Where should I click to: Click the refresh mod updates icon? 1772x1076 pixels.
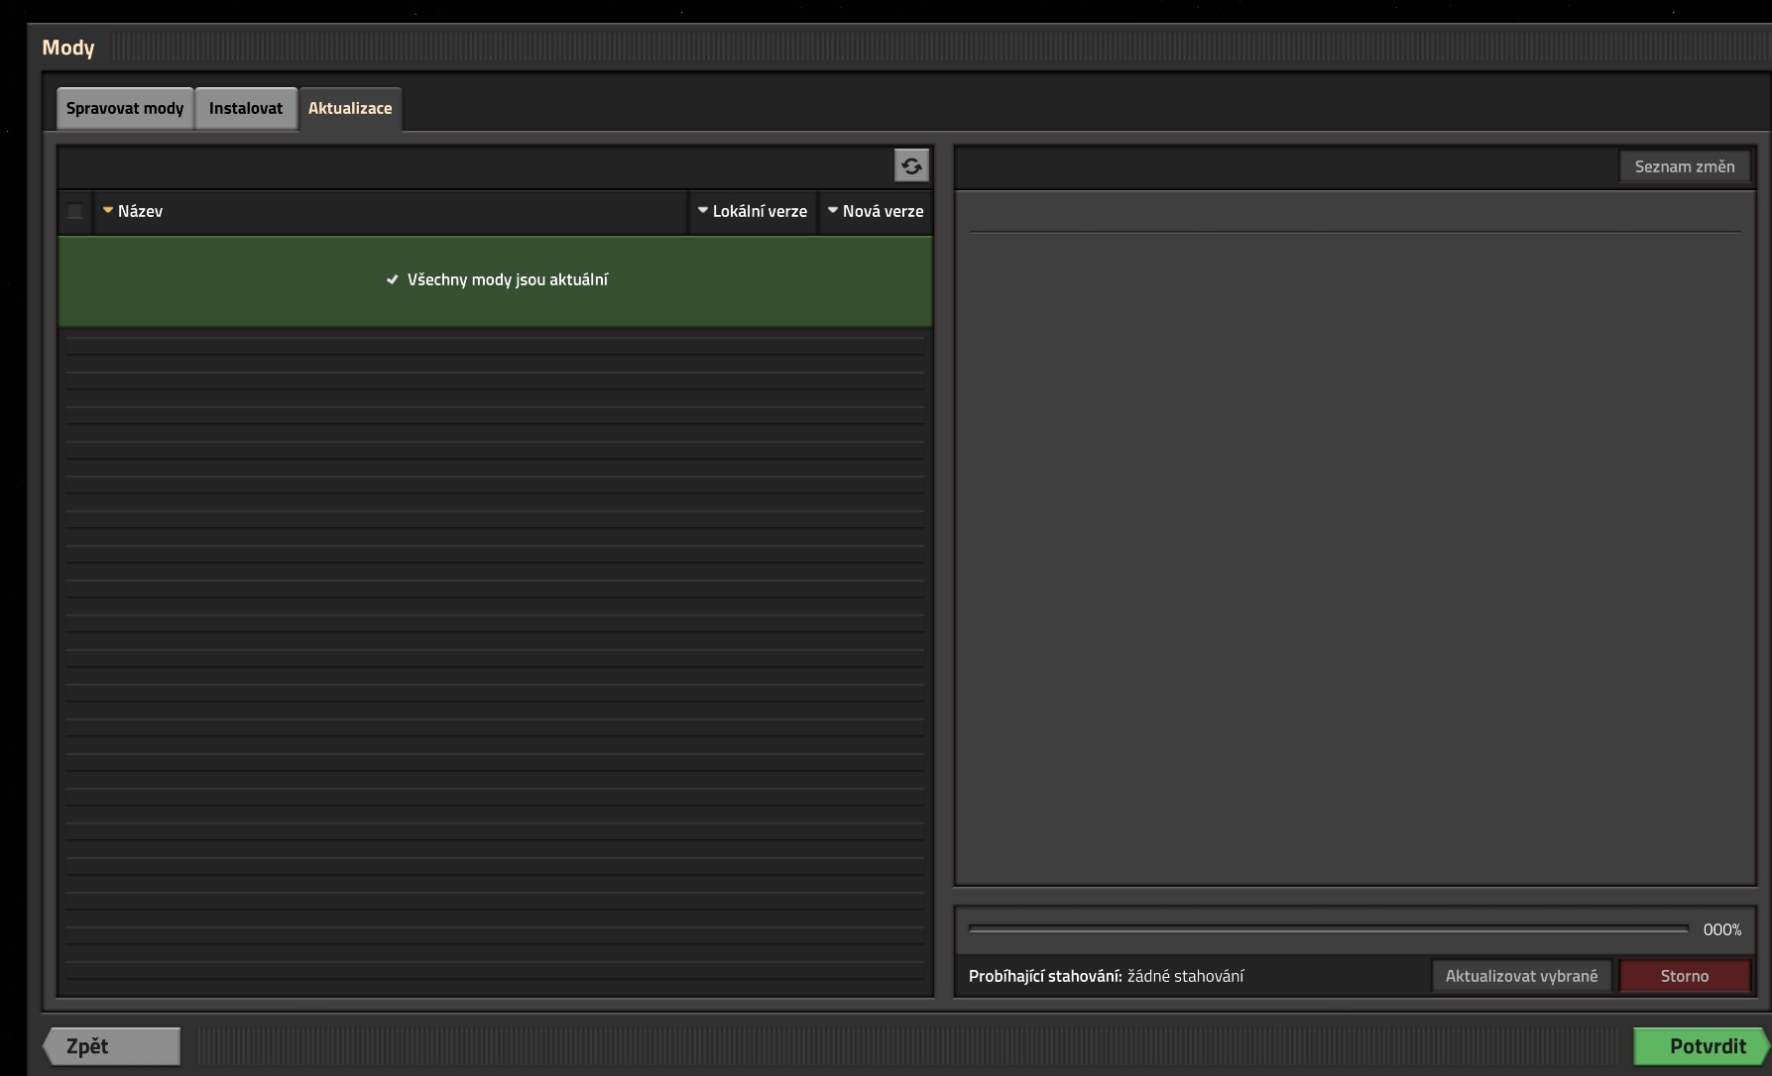pyautogui.click(x=911, y=165)
